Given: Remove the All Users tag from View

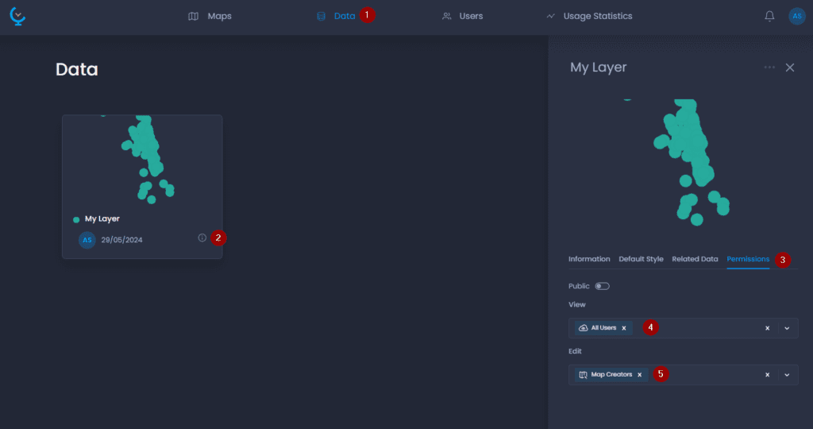Looking at the screenshot, I should [624, 328].
